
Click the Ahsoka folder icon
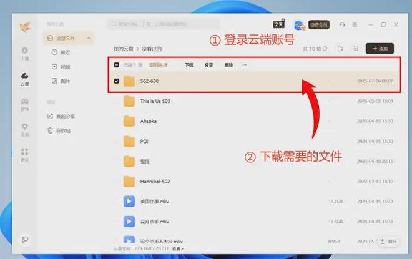pos(129,121)
